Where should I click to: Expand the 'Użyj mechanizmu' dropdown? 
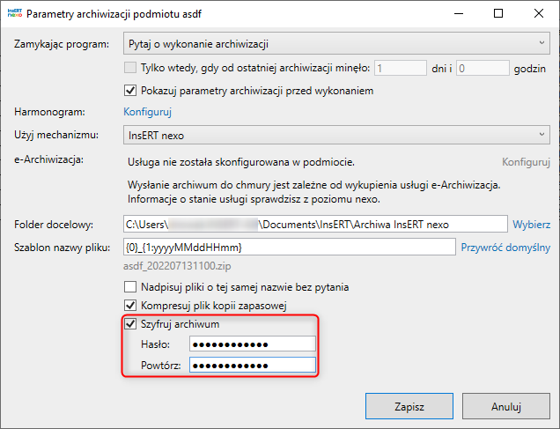(333, 135)
